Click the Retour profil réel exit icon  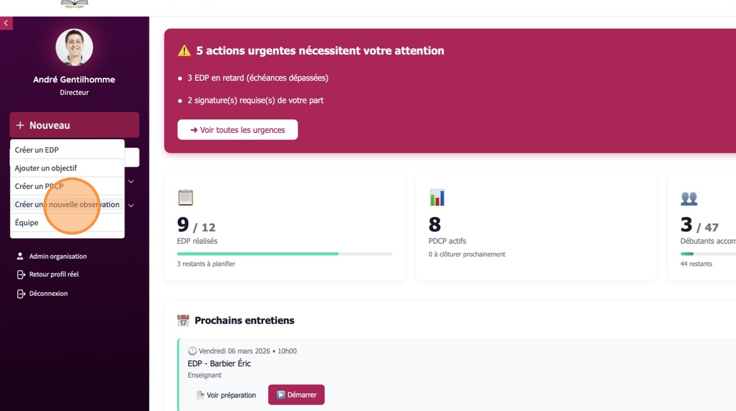coord(21,275)
